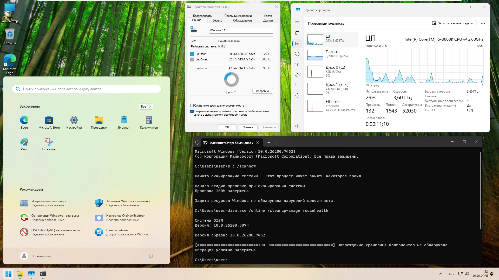This screenshot has height=280, width=499.
Task: Open Services icon in Task Manager sidebar
Action: tap(297, 95)
